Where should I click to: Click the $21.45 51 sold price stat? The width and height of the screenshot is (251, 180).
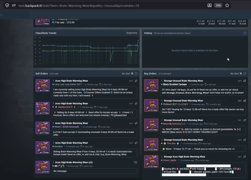[232, 22]
